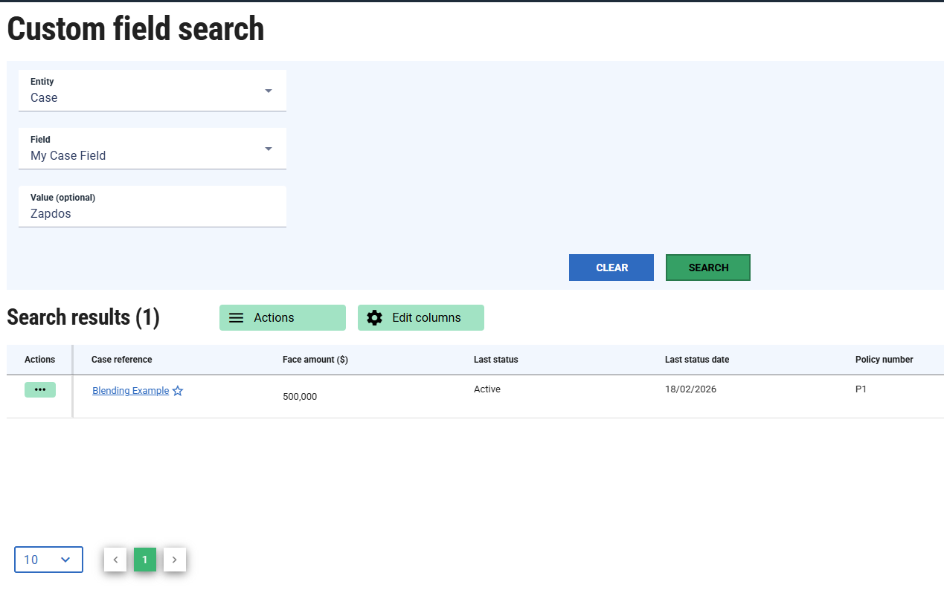Sort by Policy number column header
944x593 pixels.
click(x=884, y=360)
